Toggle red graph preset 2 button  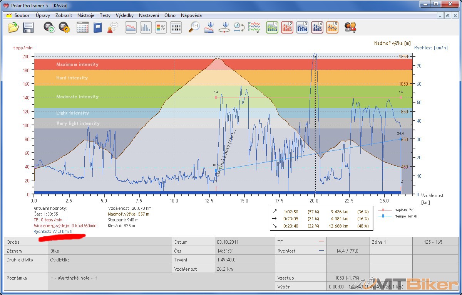(287, 27)
